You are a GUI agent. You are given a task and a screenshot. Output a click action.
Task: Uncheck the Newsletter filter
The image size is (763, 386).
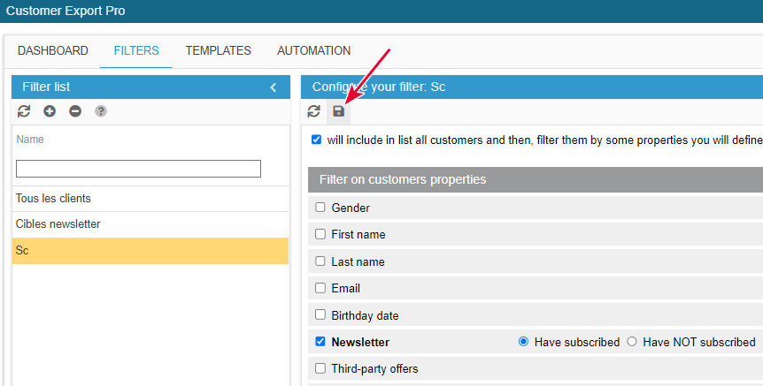coord(320,342)
